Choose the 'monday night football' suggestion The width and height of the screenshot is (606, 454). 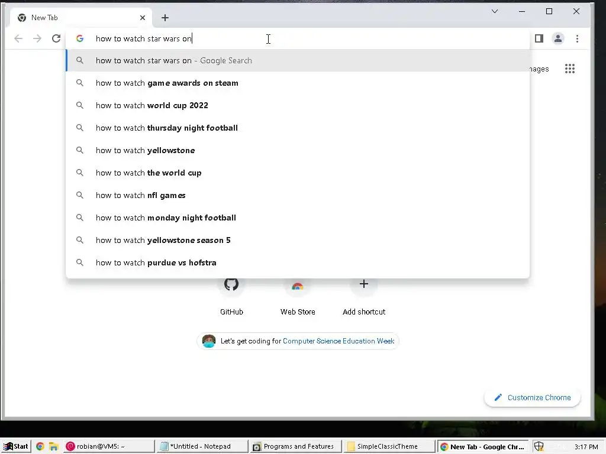point(298,218)
